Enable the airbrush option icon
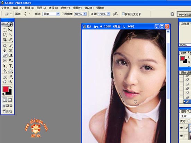Image resolution: width=191 pixels, height=143 pixels. pos(115,14)
